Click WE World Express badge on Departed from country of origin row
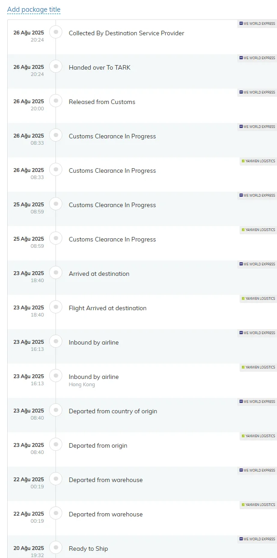 257,402
